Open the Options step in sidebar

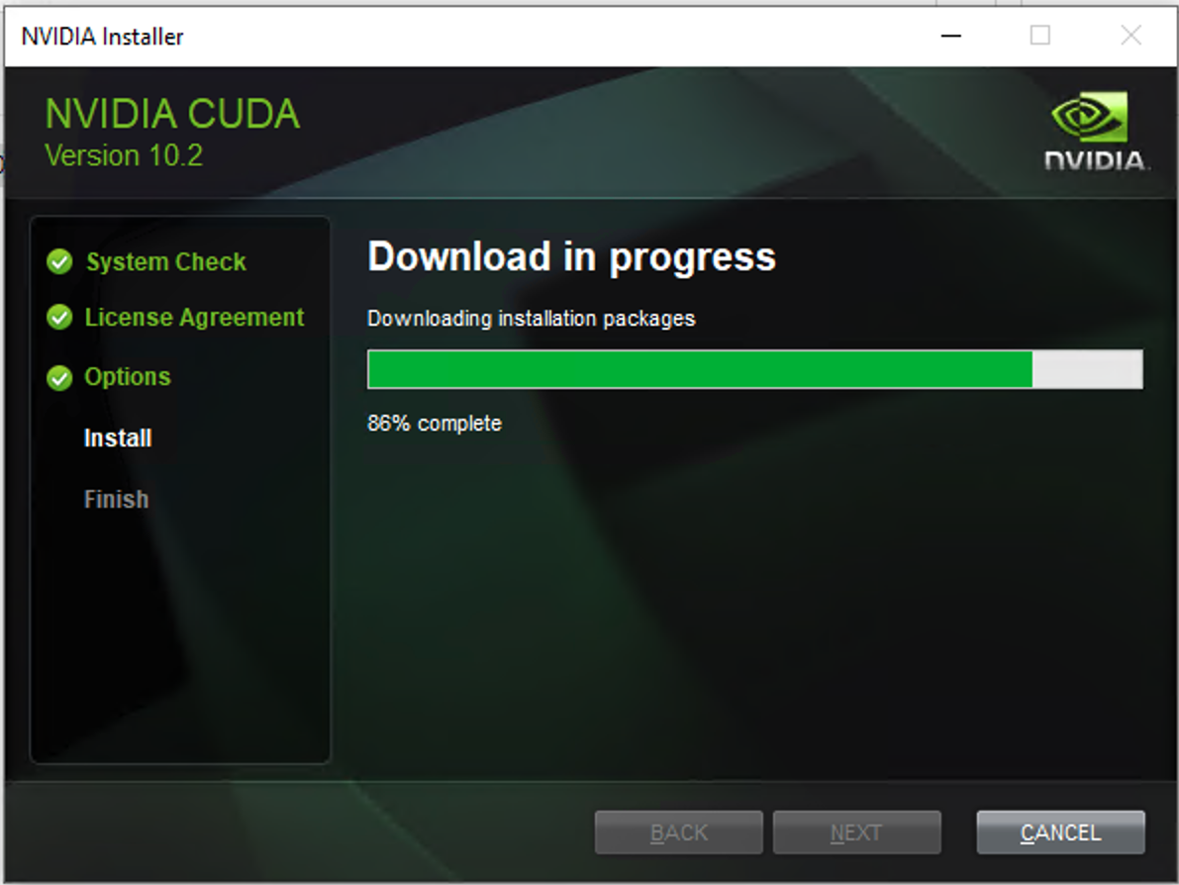[x=127, y=377]
